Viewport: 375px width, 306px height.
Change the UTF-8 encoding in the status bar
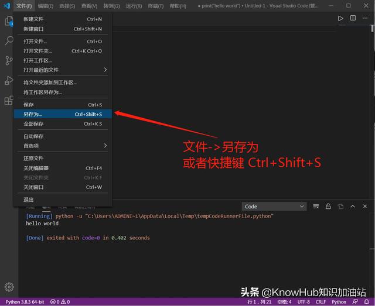[304, 302]
